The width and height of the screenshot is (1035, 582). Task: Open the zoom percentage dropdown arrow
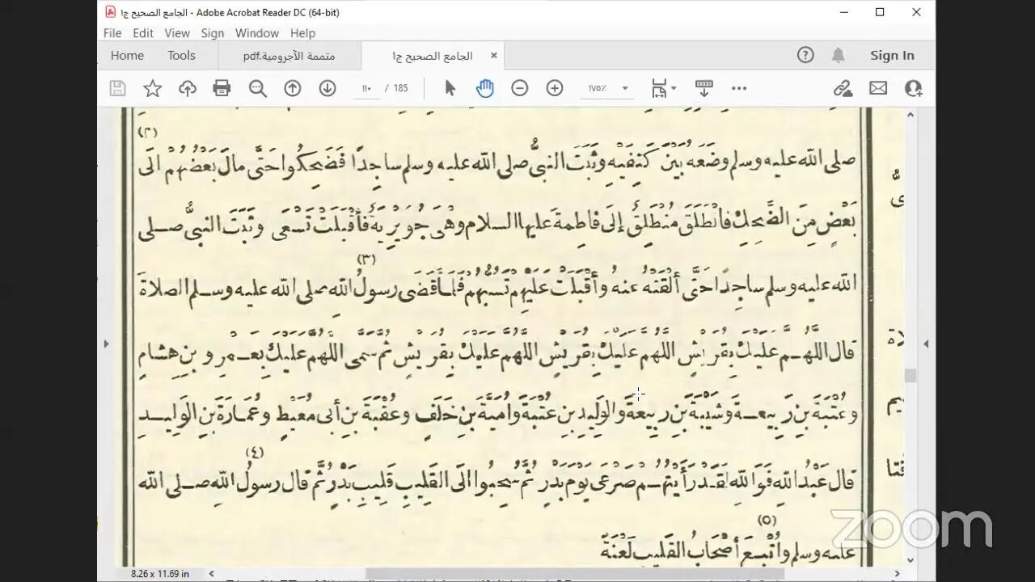point(625,88)
